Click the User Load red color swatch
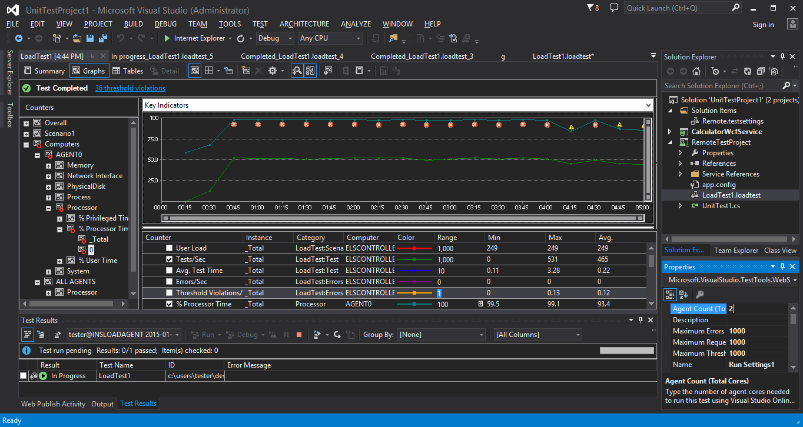Screen dimensions: 803x427 pos(415,248)
